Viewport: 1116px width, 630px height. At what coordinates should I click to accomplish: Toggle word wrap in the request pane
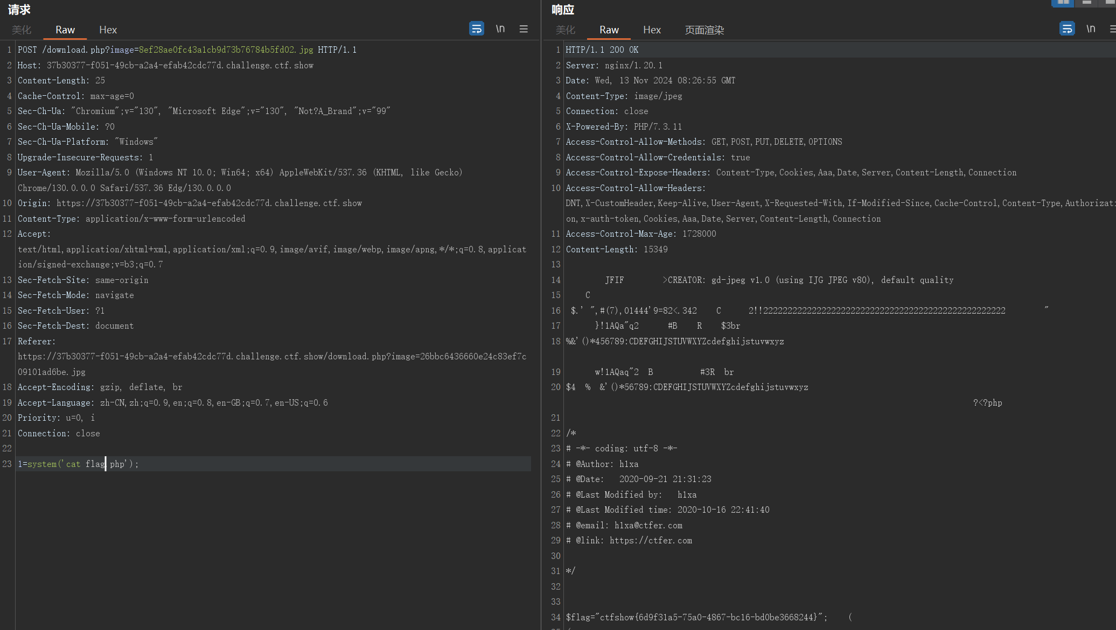point(477,29)
